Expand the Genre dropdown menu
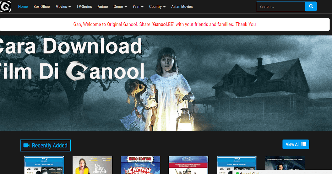Image resolution: width=332 pixels, height=174 pixels. [120, 7]
